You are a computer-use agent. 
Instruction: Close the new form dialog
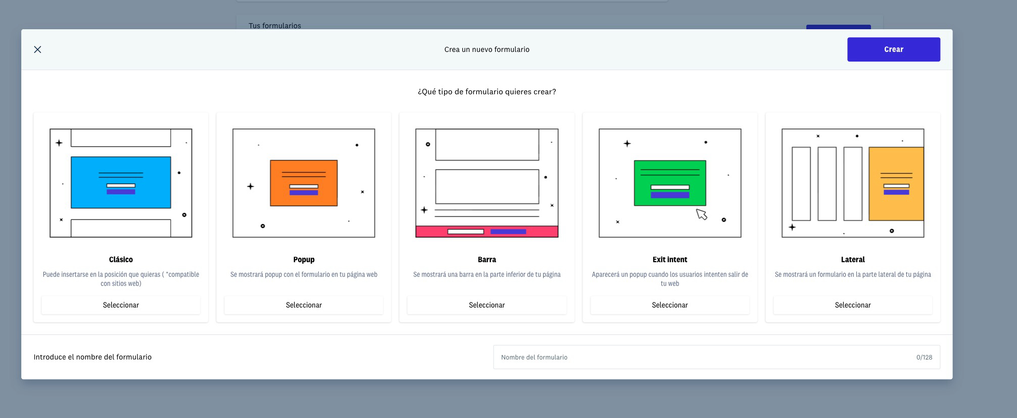click(37, 49)
